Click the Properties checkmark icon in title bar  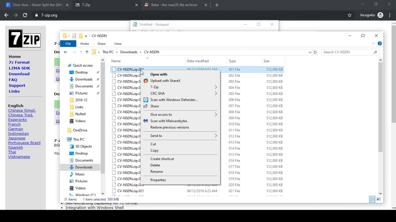[74, 36]
